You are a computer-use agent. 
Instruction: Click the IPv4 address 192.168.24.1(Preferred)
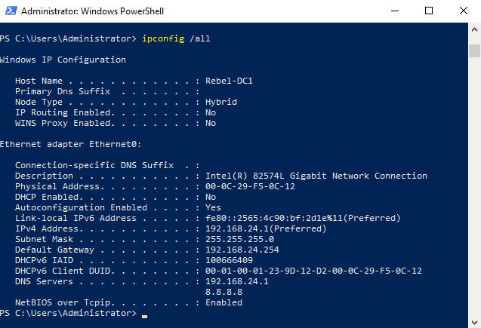pyautogui.click(x=266, y=228)
